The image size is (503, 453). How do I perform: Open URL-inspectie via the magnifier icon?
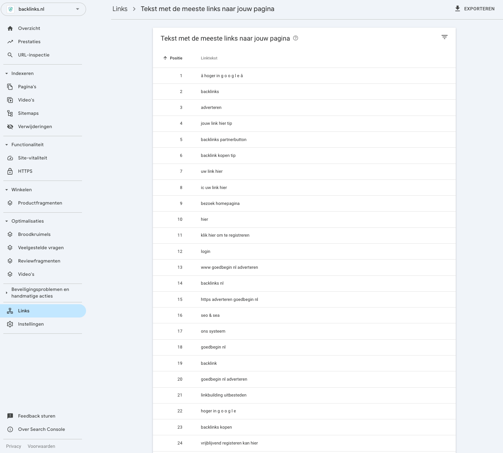10,55
